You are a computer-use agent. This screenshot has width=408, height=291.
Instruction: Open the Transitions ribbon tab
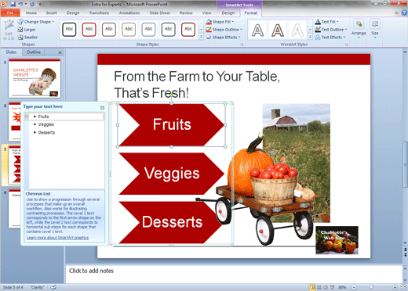click(x=99, y=13)
